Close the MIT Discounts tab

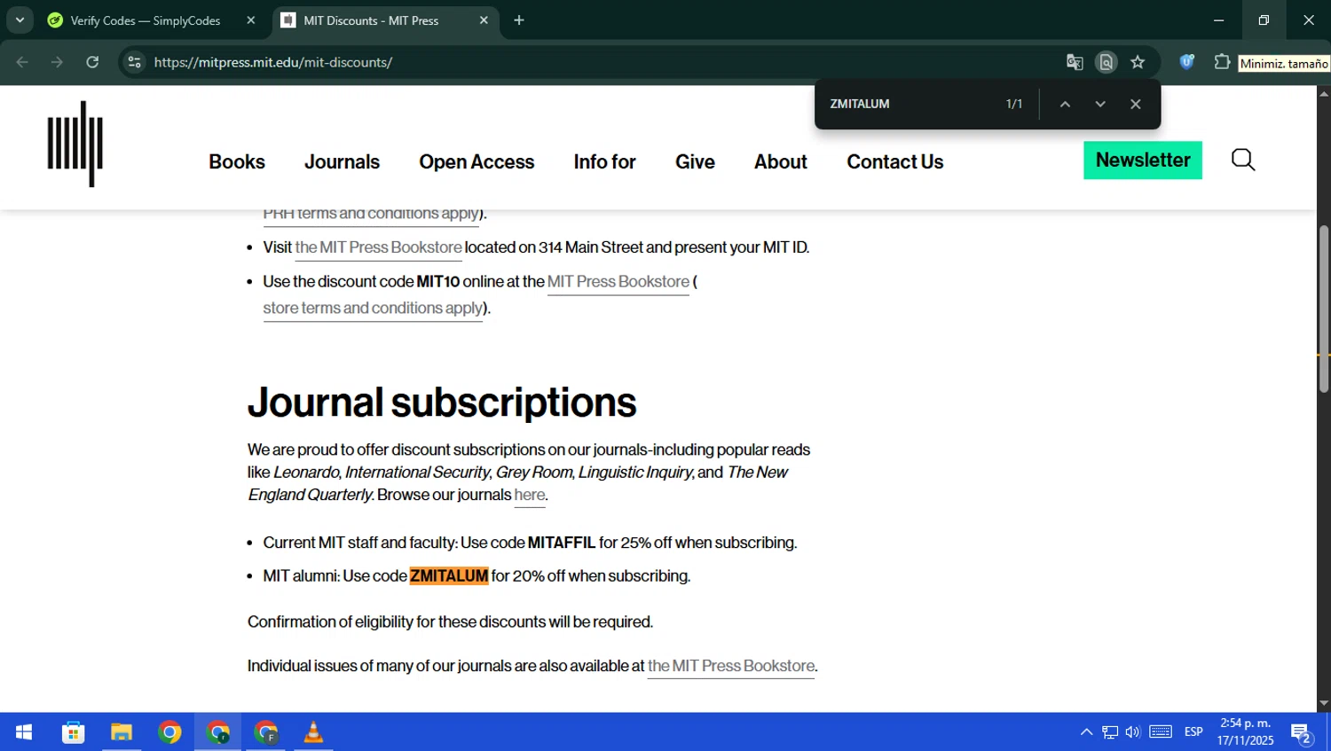[484, 20]
